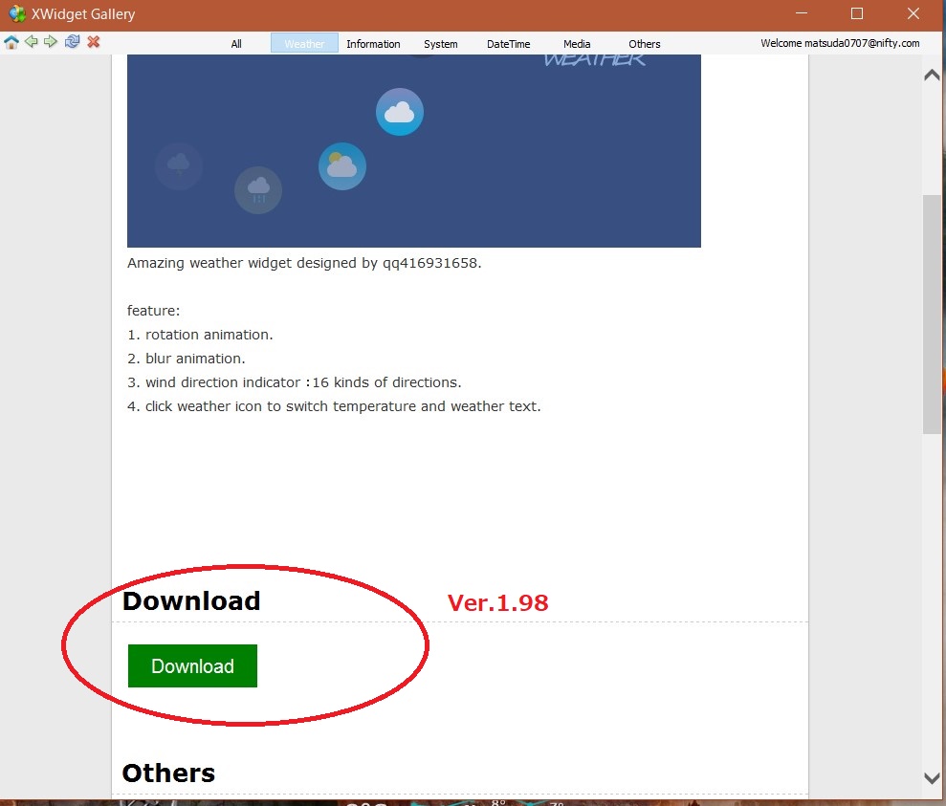The width and height of the screenshot is (946, 806).
Task: Click the XWidget Gallery app icon
Action: [x=17, y=14]
